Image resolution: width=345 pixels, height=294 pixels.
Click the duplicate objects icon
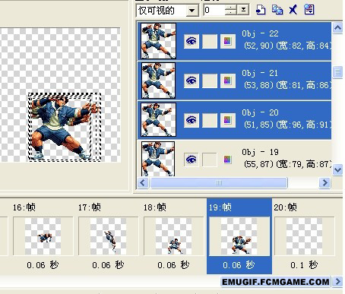tap(277, 10)
